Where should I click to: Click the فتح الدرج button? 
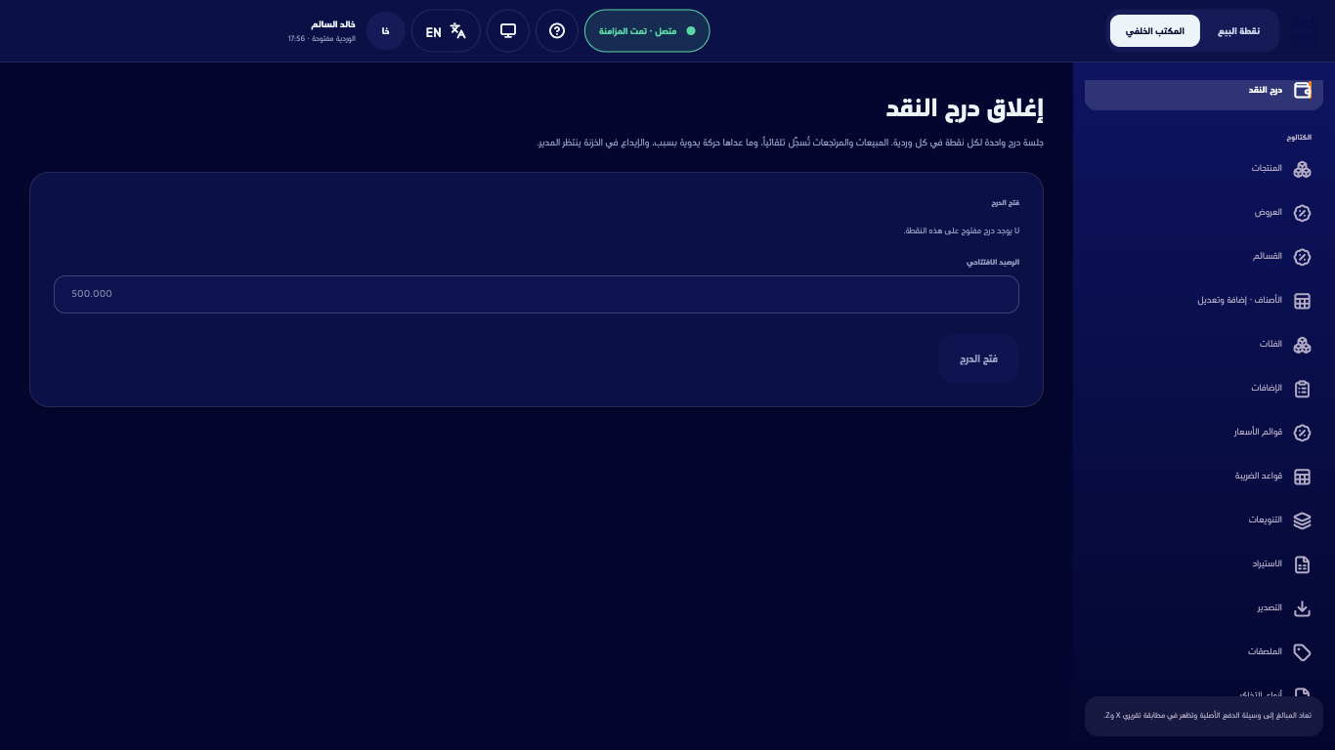pos(978,358)
